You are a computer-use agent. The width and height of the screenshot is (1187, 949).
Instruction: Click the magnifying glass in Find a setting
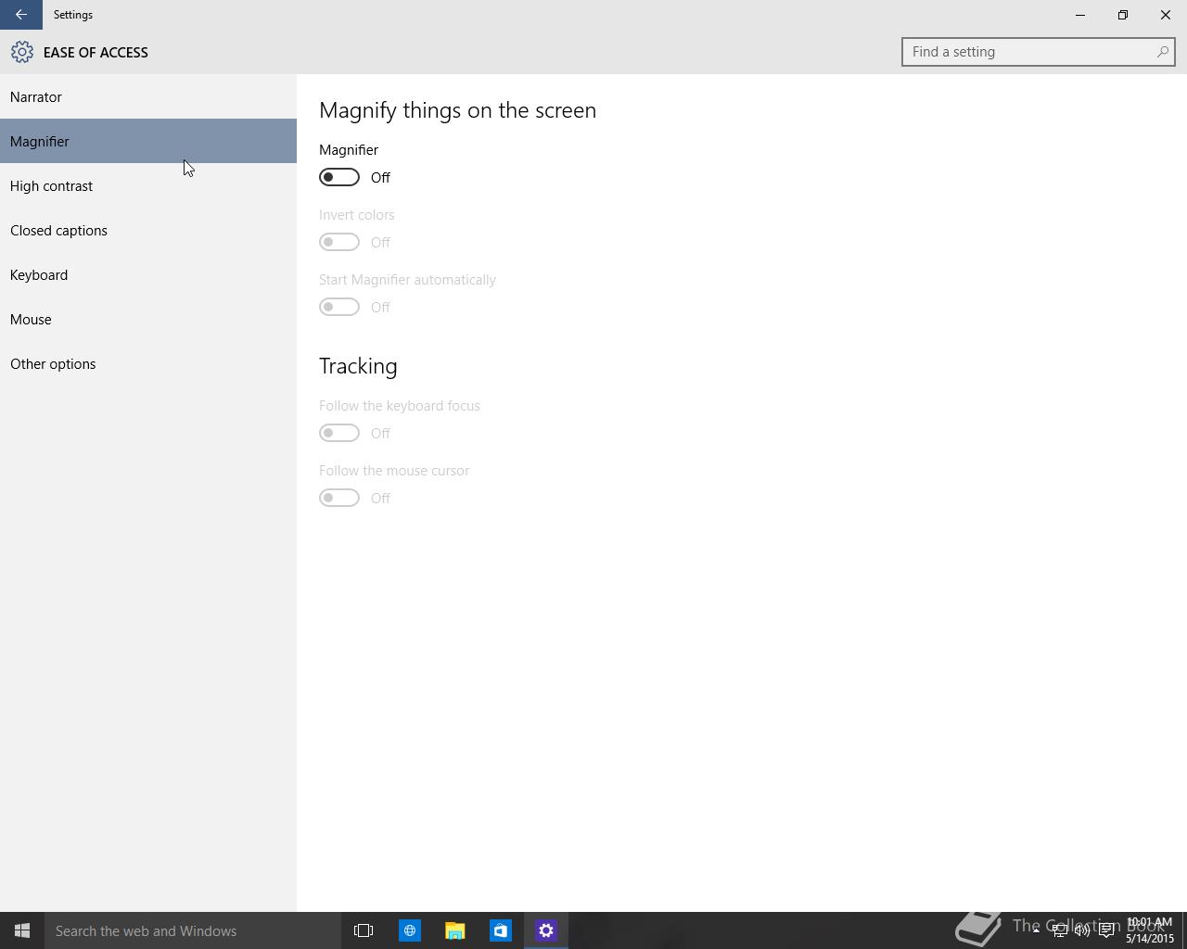coord(1162,52)
